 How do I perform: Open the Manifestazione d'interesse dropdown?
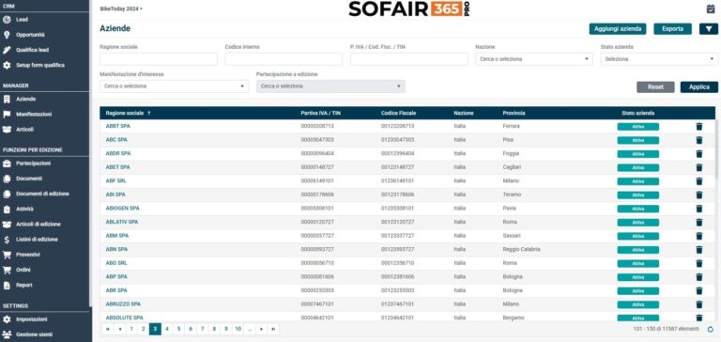[x=174, y=86]
